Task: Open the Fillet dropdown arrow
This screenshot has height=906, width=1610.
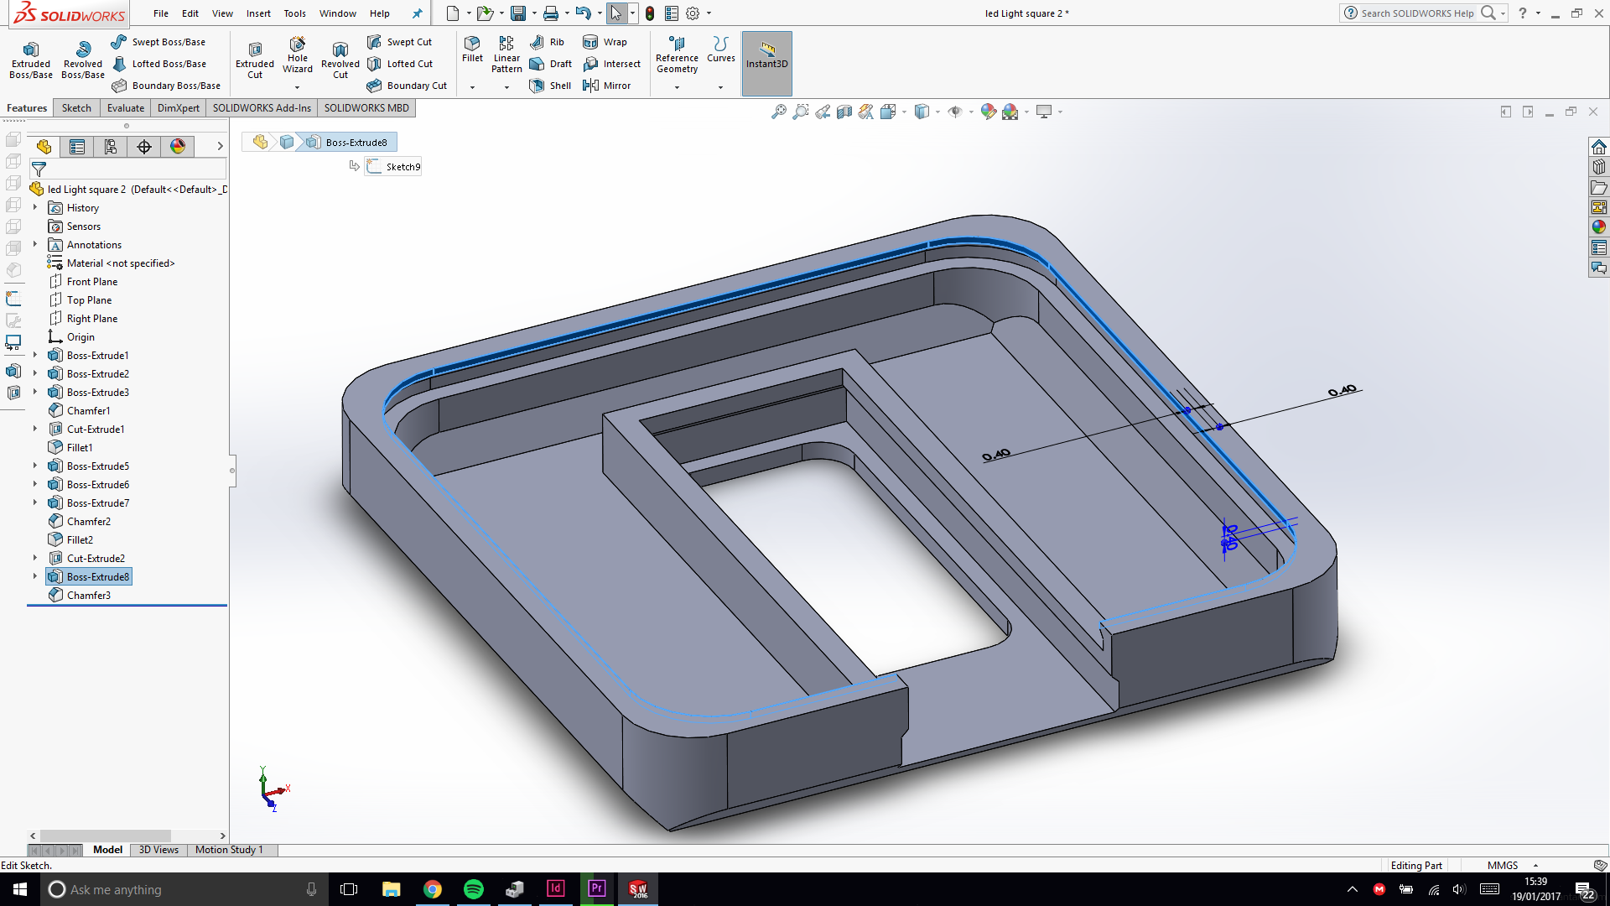Action: [x=472, y=87]
